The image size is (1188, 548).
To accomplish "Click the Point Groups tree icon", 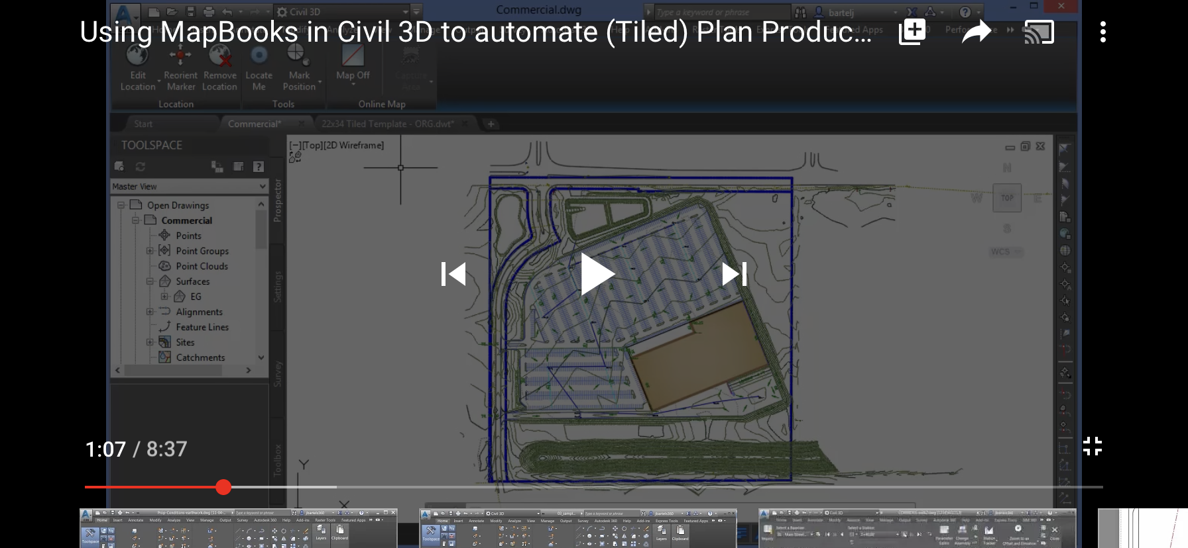I will (x=165, y=251).
